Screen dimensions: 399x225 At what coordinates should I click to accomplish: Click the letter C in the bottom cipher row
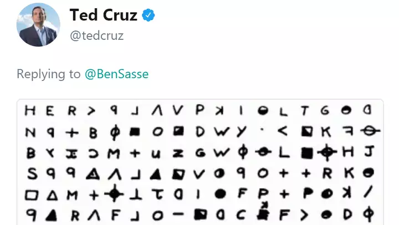[241, 215]
